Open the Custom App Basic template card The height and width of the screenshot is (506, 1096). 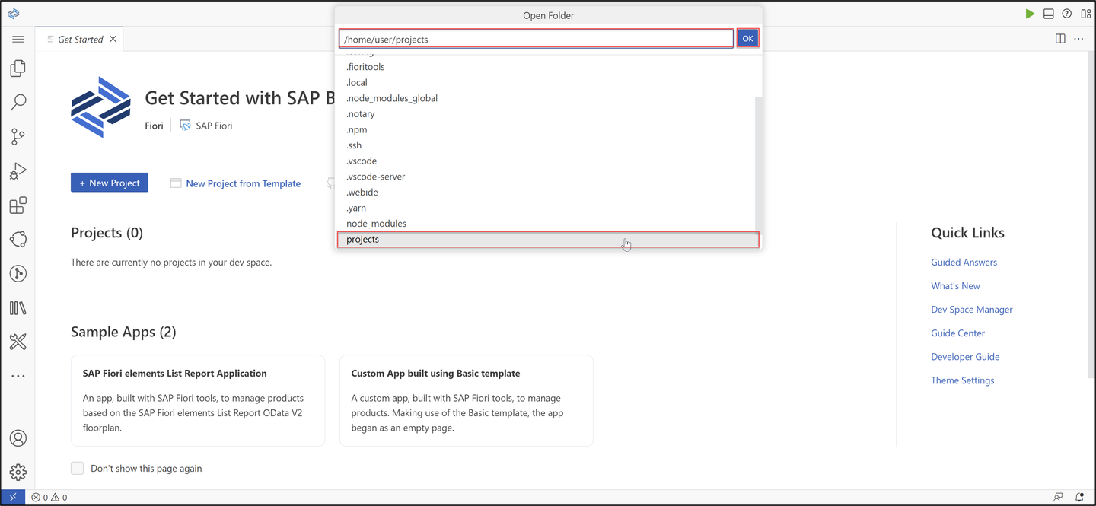point(467,400)
